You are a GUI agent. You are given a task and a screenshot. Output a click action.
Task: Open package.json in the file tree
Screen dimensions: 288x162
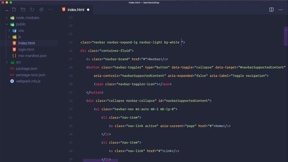[x=27, y=68]
